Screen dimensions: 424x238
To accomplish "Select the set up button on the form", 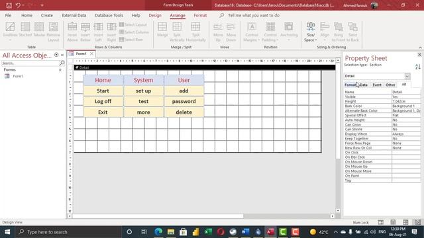I will 143,91.
